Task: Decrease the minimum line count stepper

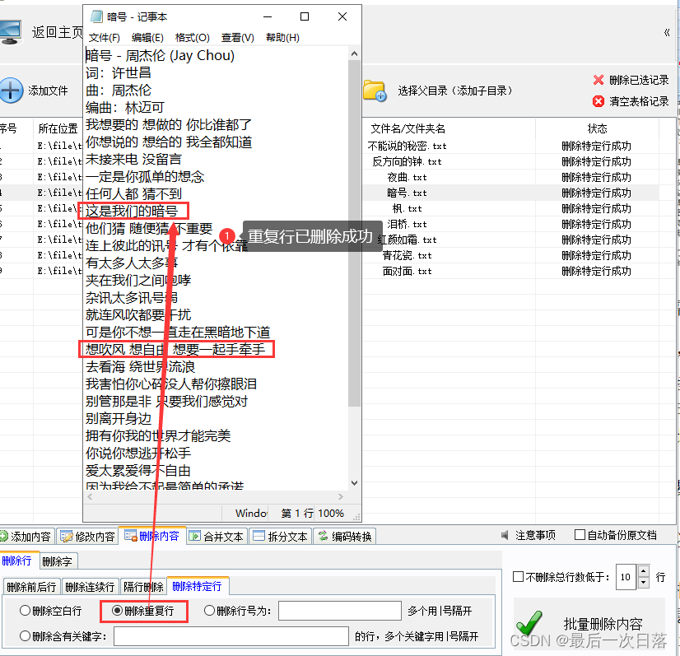Action: click(644, 583)
